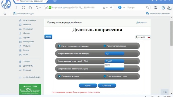Select Принципиальная схема radio
The image size is (173, 97).
click(x=105, y=76)
